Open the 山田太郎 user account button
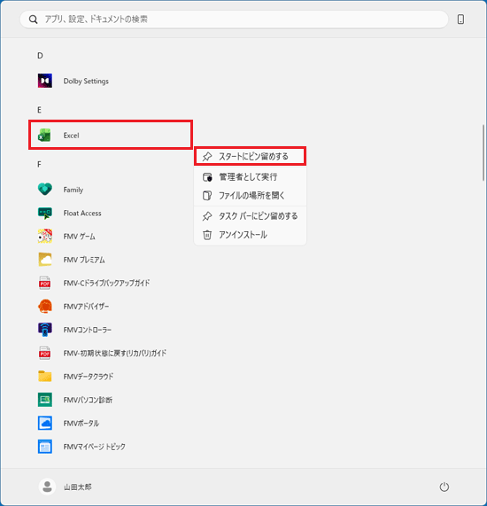487x506 pixels. 66,487
